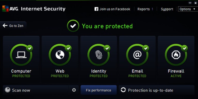The height and width of the screenshot is (99, 198).
Task: Click Protection is up-to-date status
Action: [151, 90]
